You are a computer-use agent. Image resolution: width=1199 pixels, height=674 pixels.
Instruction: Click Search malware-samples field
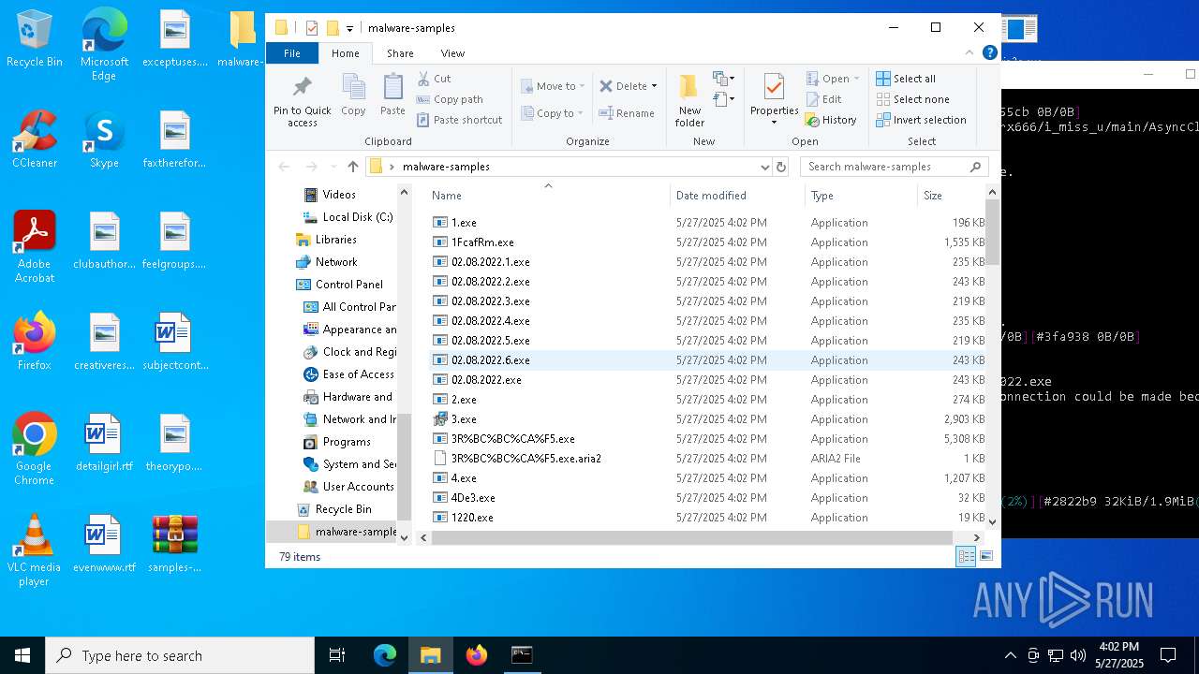click(x=894, y=167)
